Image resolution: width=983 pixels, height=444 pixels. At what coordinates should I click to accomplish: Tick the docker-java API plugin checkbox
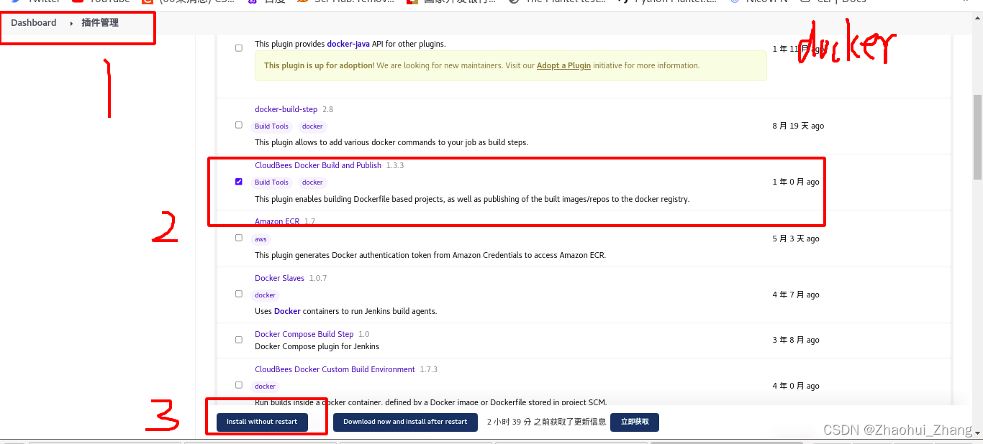pos(239,48)
